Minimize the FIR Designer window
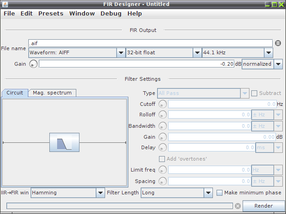The image size is (286, 214). coord(267,5)
